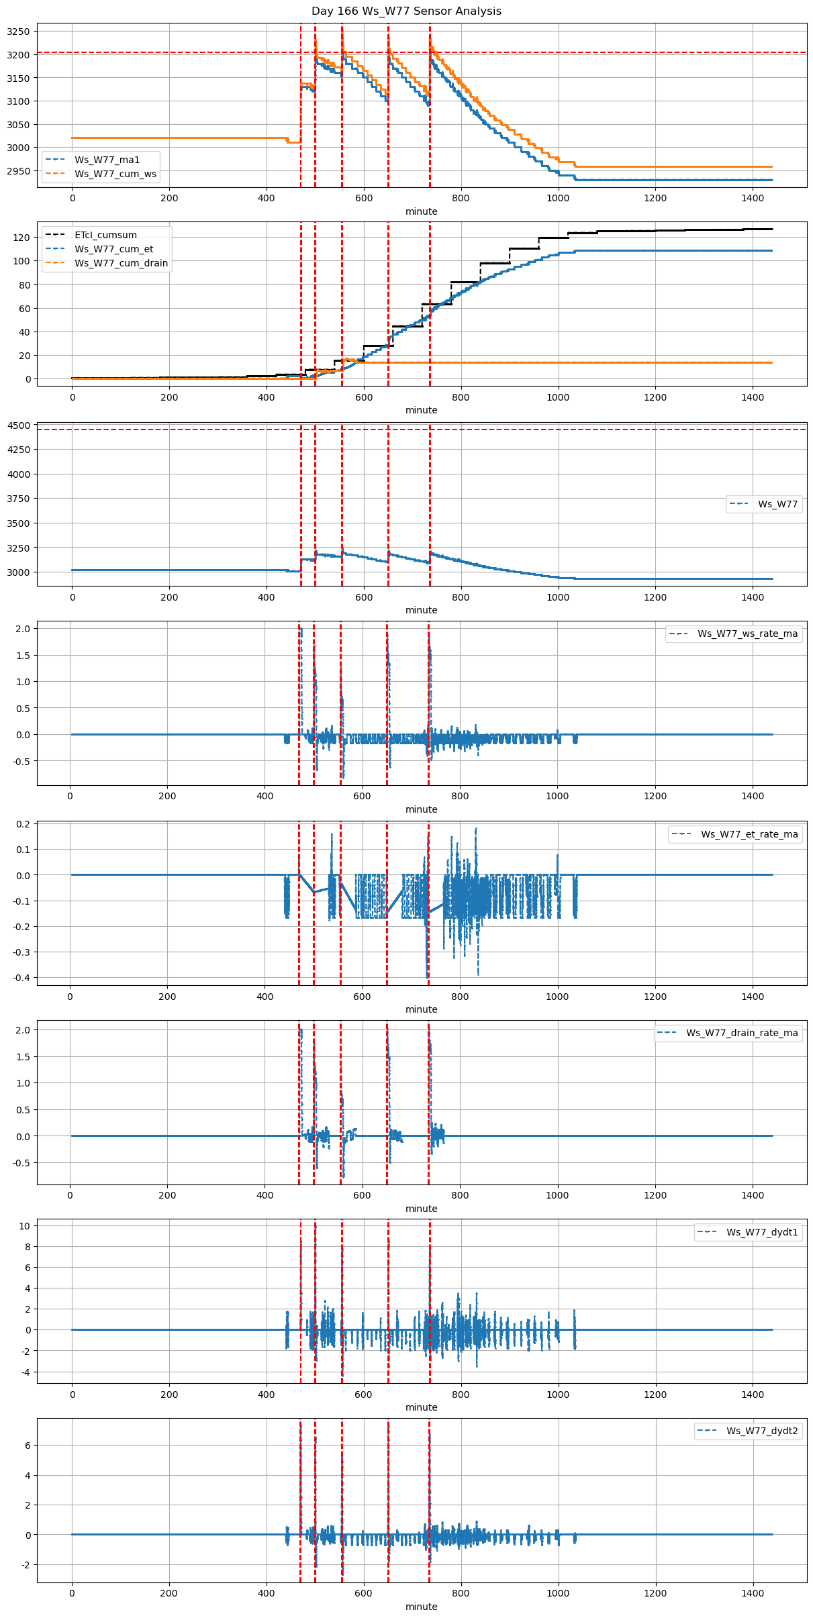Select the Ws_W77_dydt1 legend
The height and width of the screenshot is (1618, 813).
coord(748,1232)
